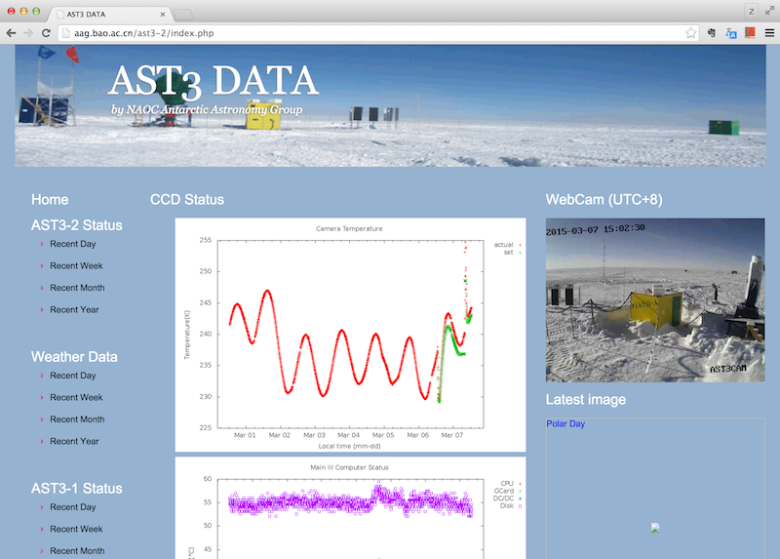The height and width of the screenshot is (559, 780).
Task: Open the Chrome hamburger menu
Action: 768,32
